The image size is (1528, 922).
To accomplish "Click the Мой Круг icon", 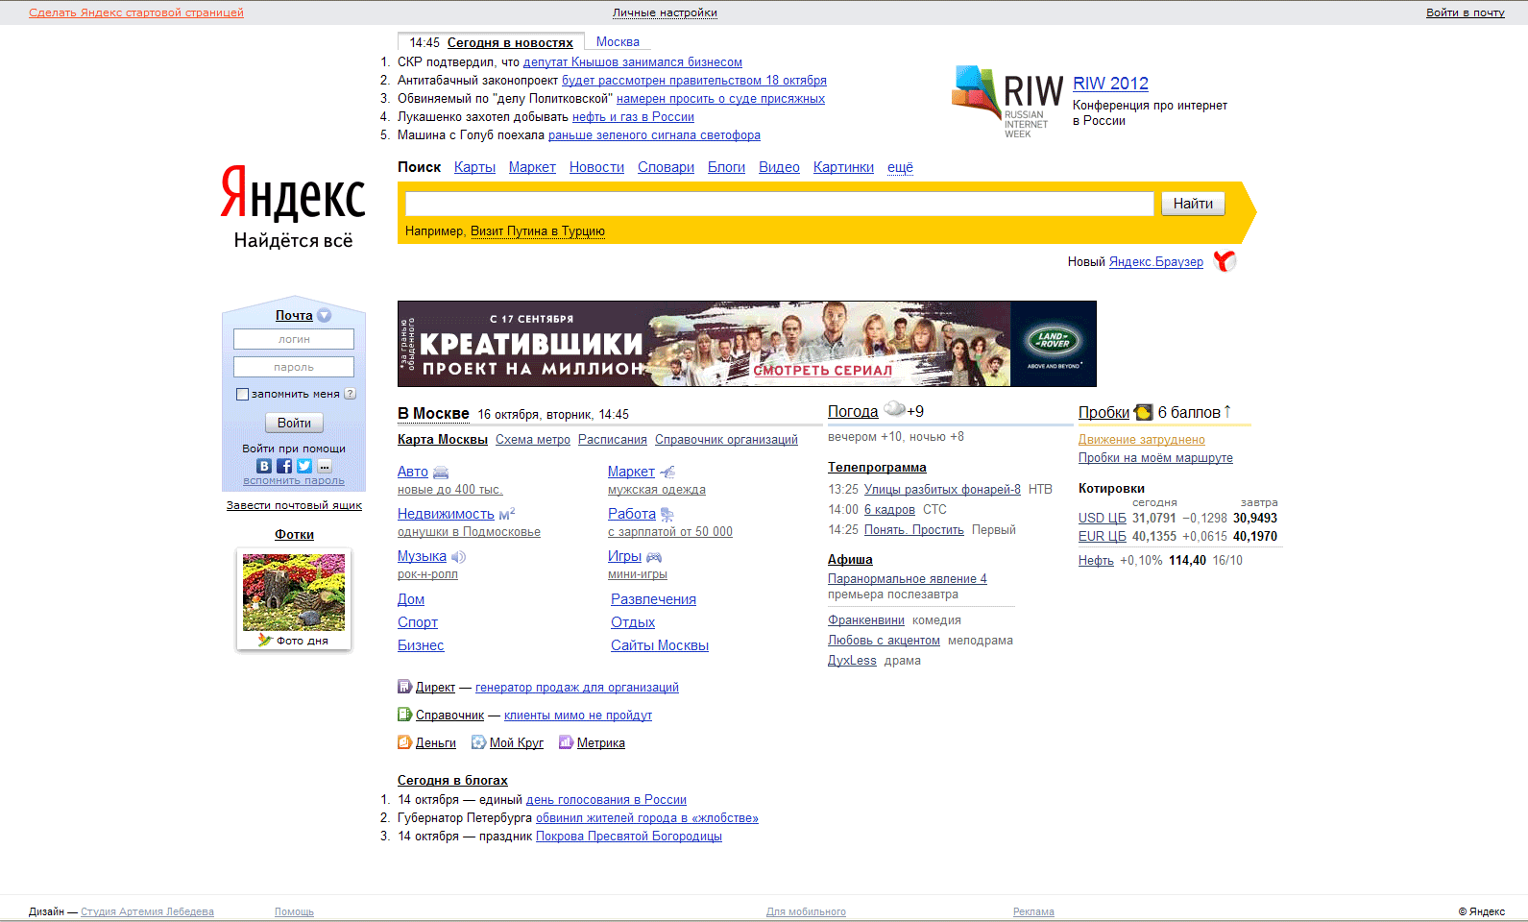I will 478,742.
